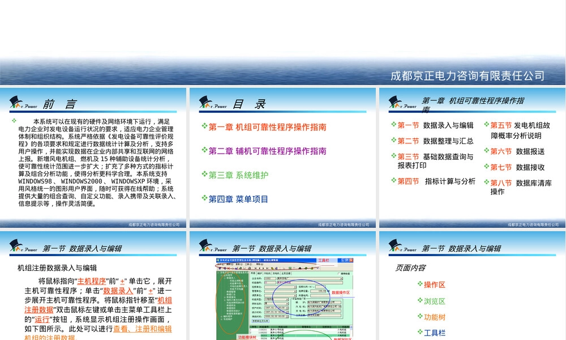Select the 浏览区 bullet
This screenshot has width=566, height=340.
point(434,301)
